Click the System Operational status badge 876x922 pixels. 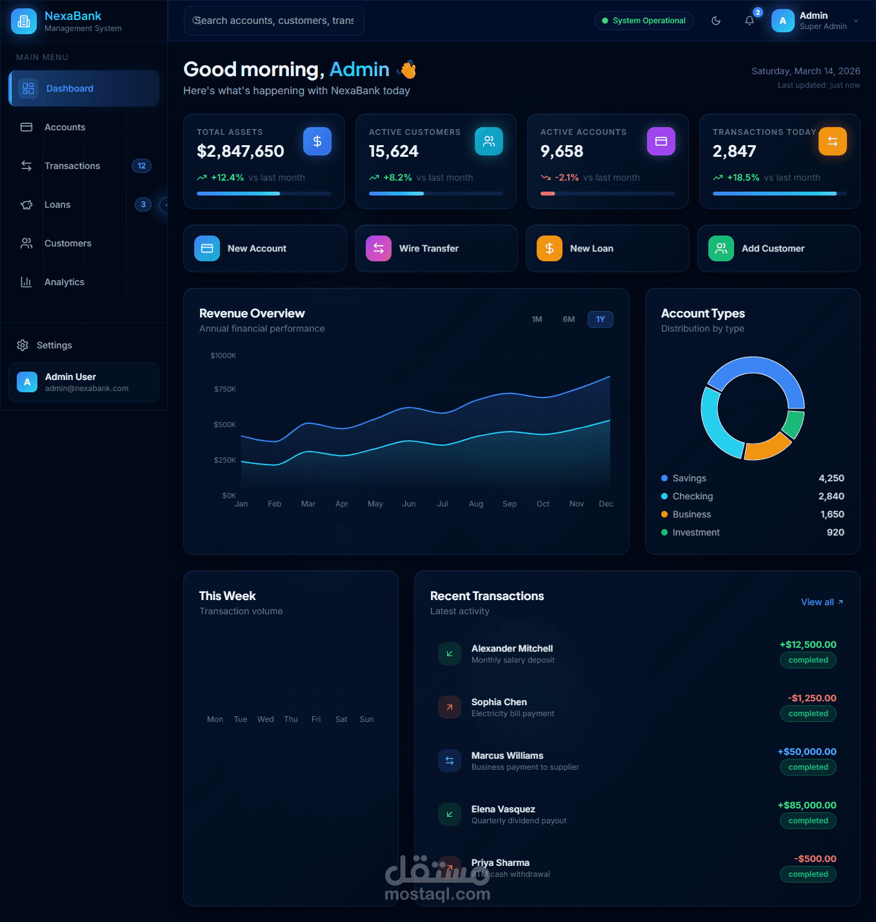pyautogui.click(x=644, y=21)
